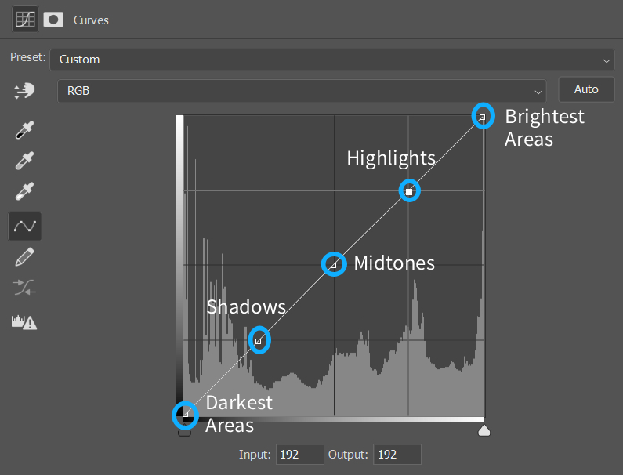The height and width of the screenshot is (475, 623).
Task: Open the RGB channel dropdown
Action: click(x=302, y=91)
